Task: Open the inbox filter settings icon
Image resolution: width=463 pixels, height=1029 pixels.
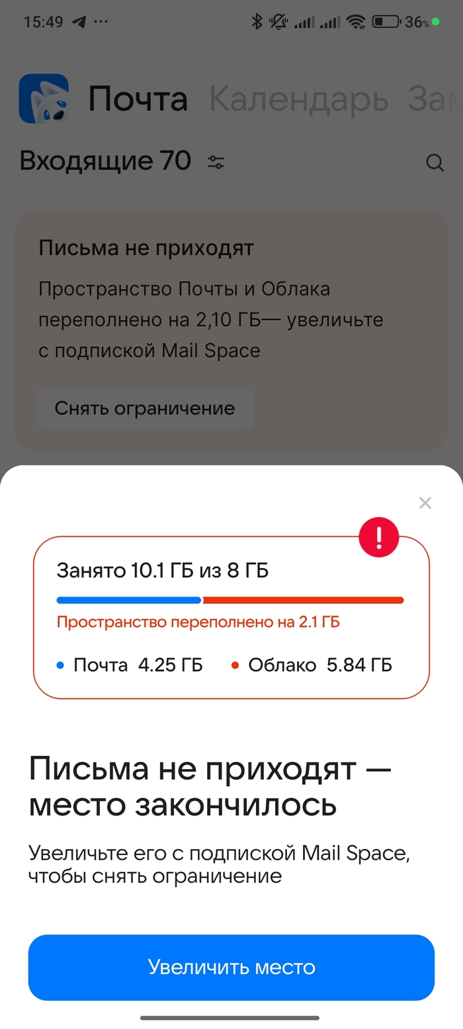Action: (x=216, y=161)
